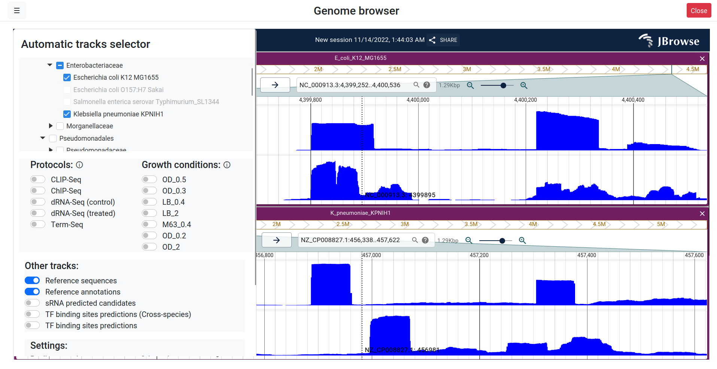Open the hamburger menu at top left

pyautogui.click(x=17, y=11)
